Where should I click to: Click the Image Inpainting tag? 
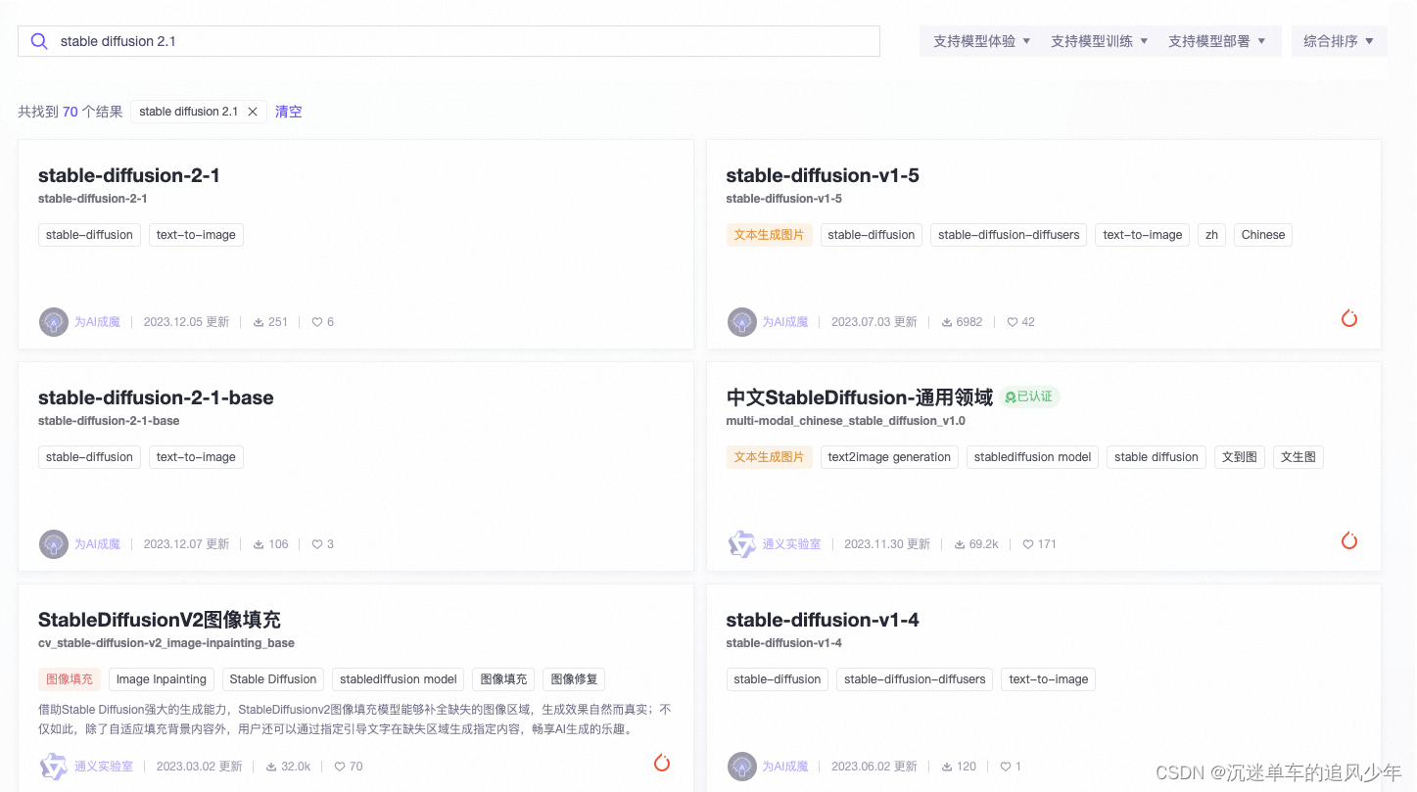pos(162,679)
